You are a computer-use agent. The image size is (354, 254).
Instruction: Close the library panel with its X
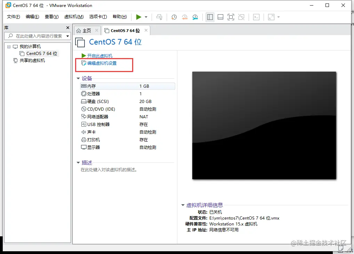[68, 27]
